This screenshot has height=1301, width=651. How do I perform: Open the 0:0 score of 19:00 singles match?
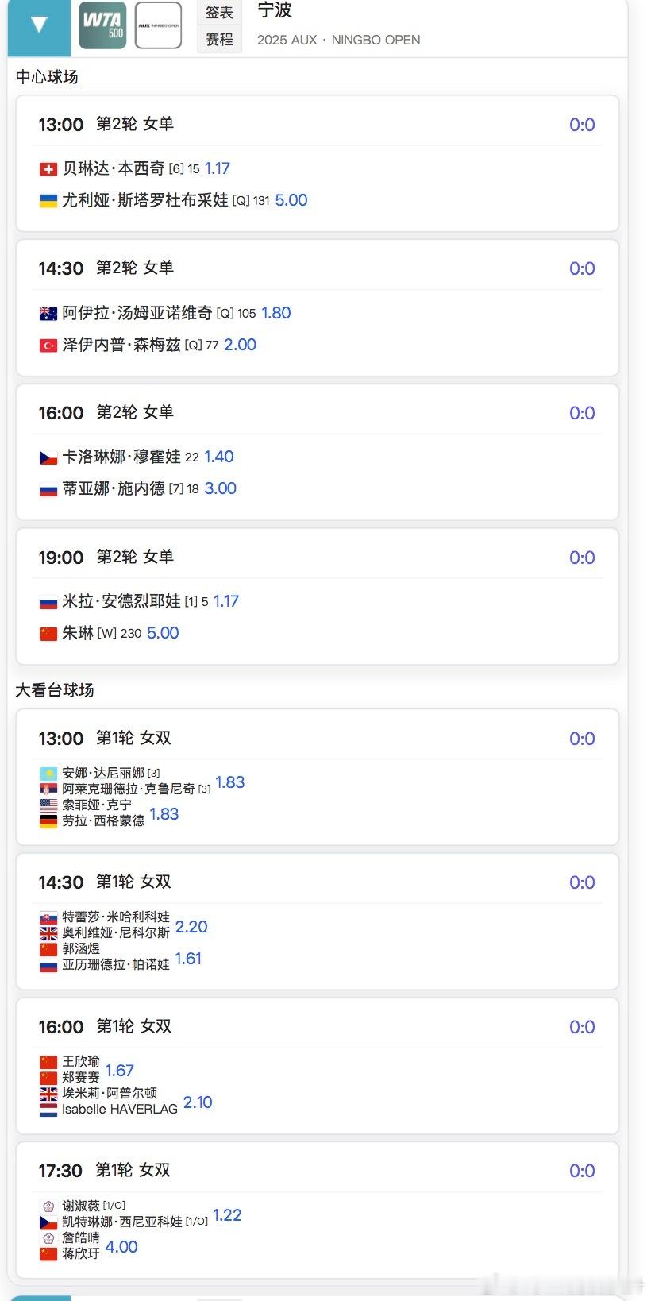tap(582, 558)
